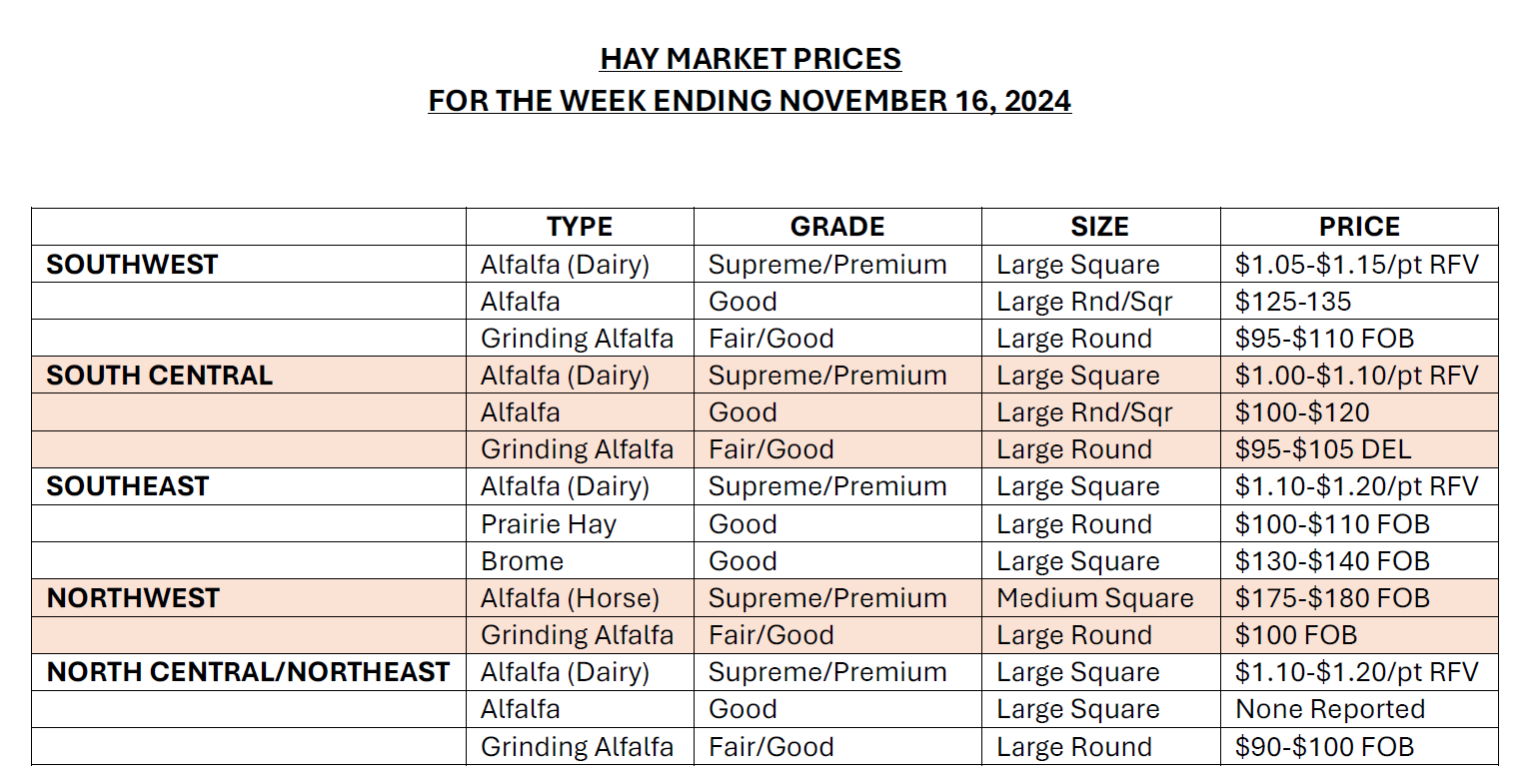Image resolution: width=1537 pixels, height=784 pixels.
Task: Click the $125-135 price cell
Action: click(1293, 302)
